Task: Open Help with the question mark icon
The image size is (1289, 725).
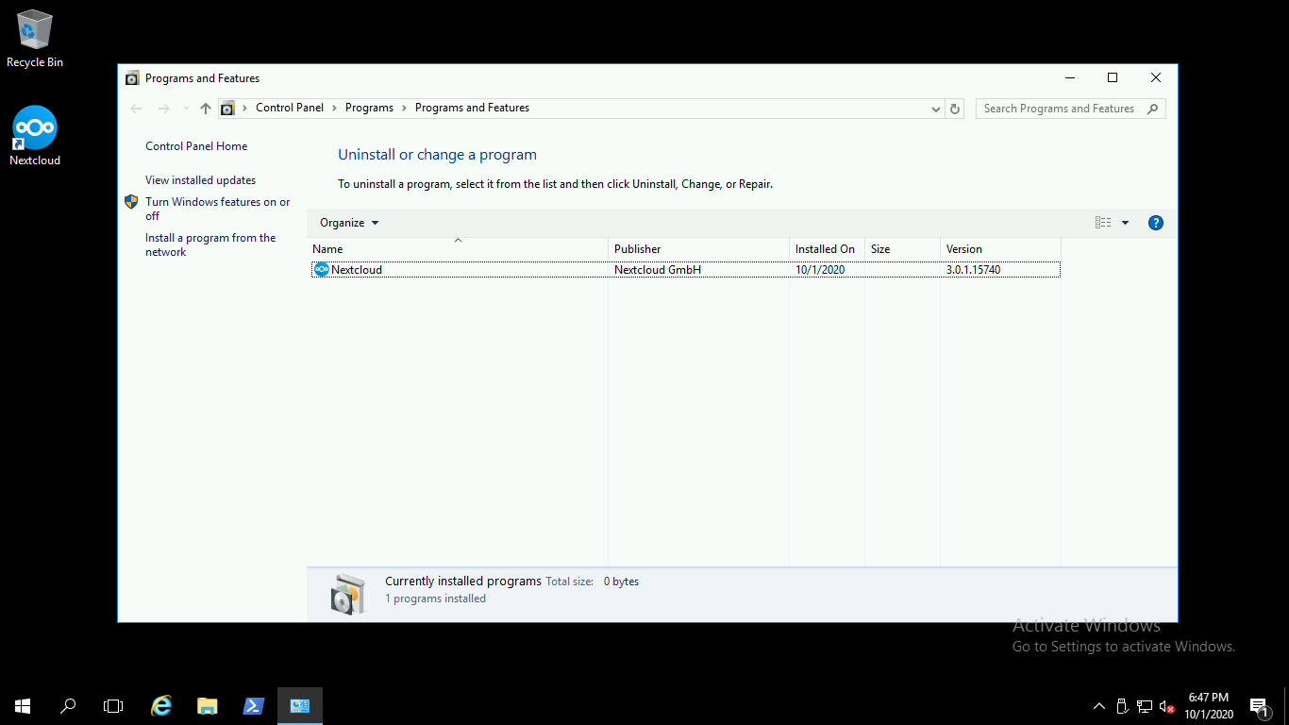Action: [1156, 223]
